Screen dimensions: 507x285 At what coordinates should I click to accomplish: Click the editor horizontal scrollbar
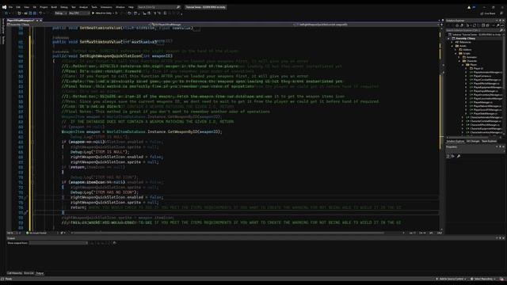tap(228, 233)
